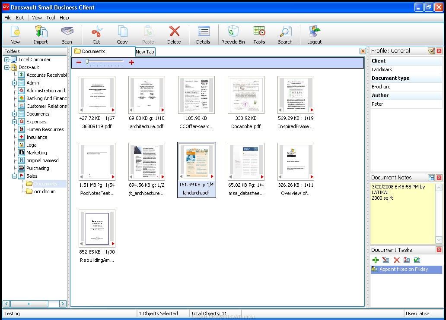Viewport: 446px width, 320px height.
Task: Decrease thumbnail size with red minus
Action: [79, 62]
